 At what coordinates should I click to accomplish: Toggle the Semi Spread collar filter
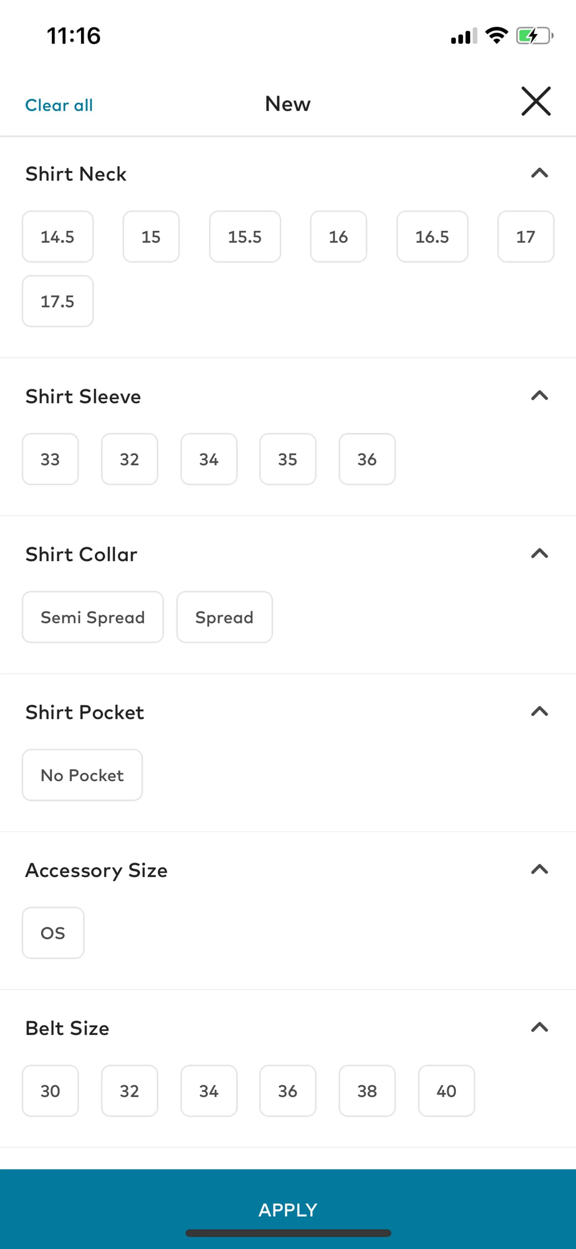(x=92, y=617)
